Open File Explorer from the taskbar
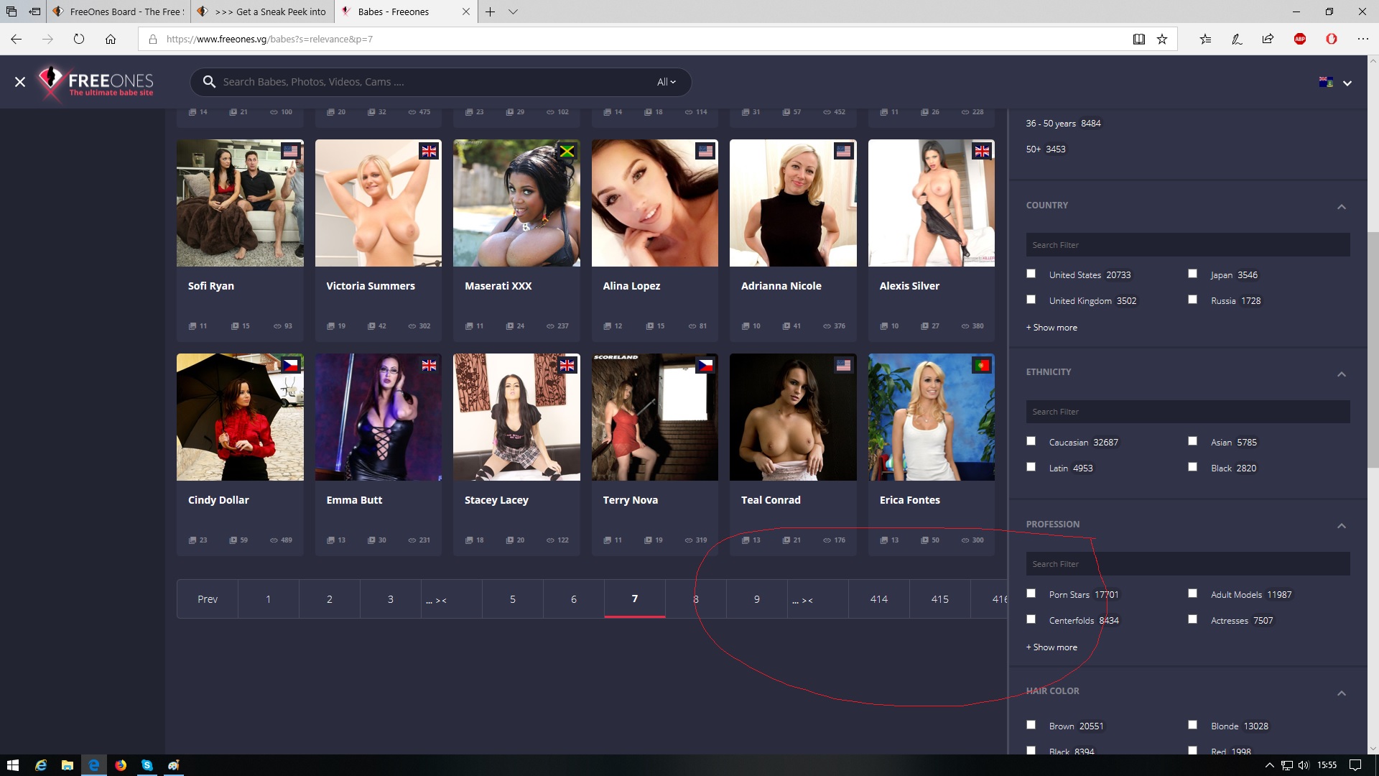The height and width of the screenshot is (776, 1379). tap(68, 765)
